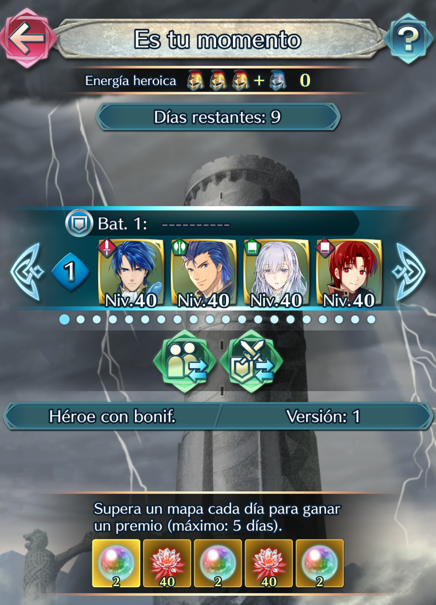The image size is (436, 605).
Task: Select the red-haired red tome hero
Action: (349, 273)
